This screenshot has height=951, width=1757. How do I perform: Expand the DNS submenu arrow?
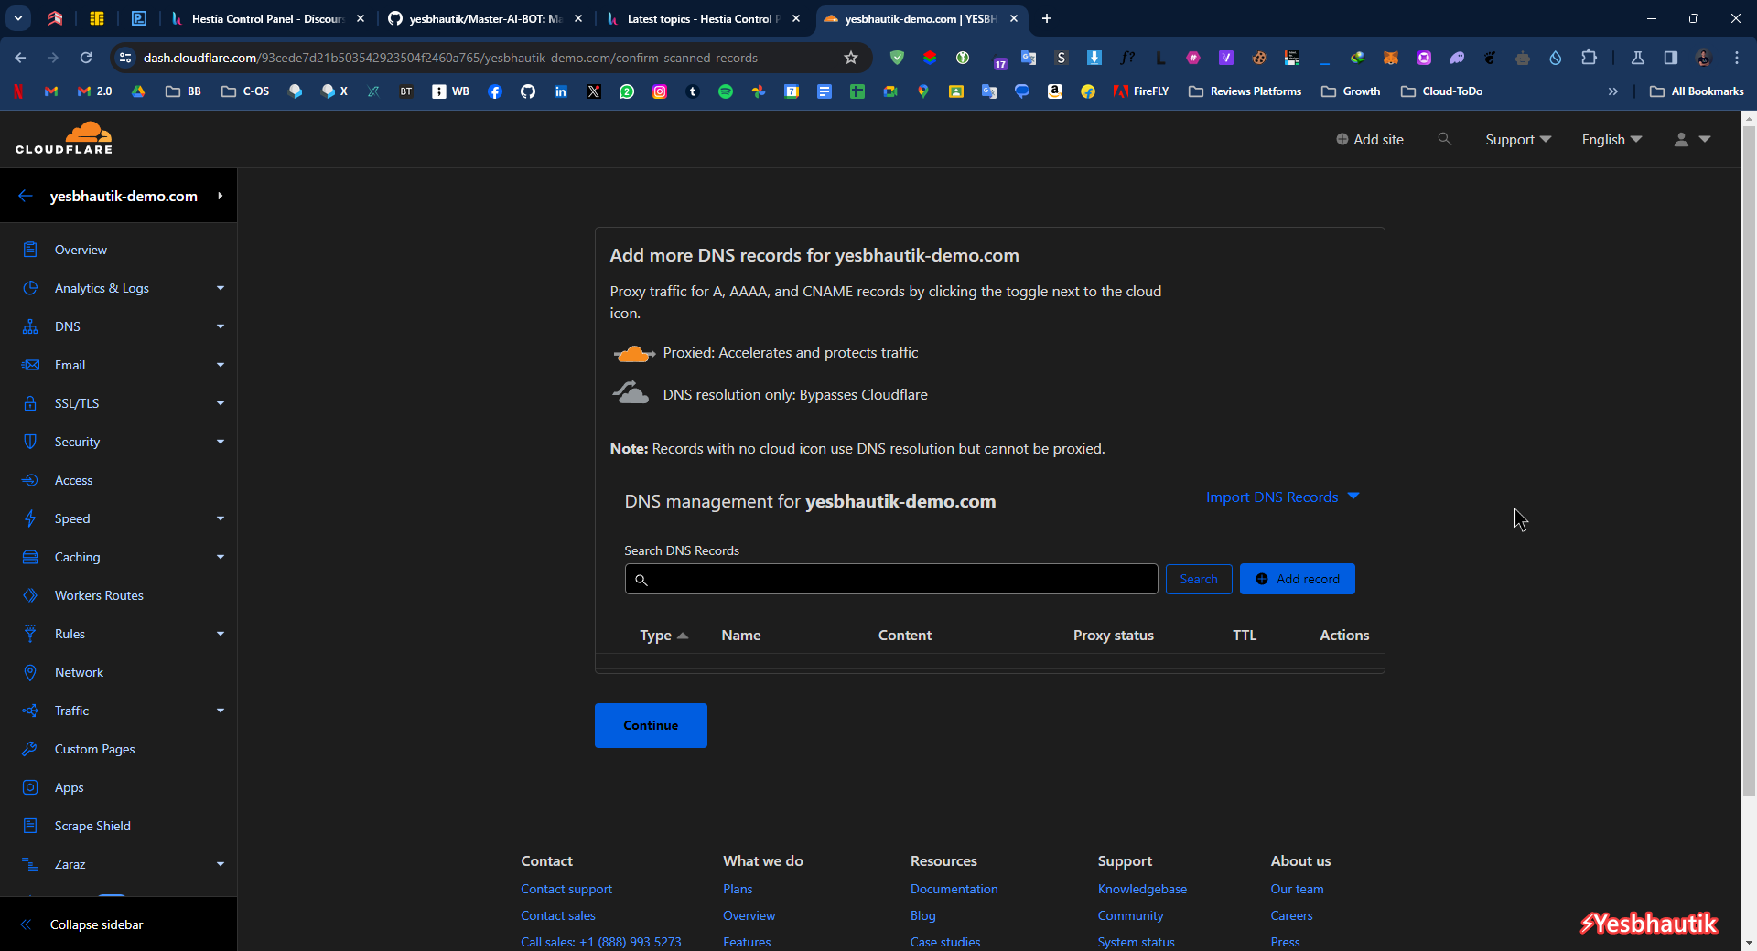(221, 326)
